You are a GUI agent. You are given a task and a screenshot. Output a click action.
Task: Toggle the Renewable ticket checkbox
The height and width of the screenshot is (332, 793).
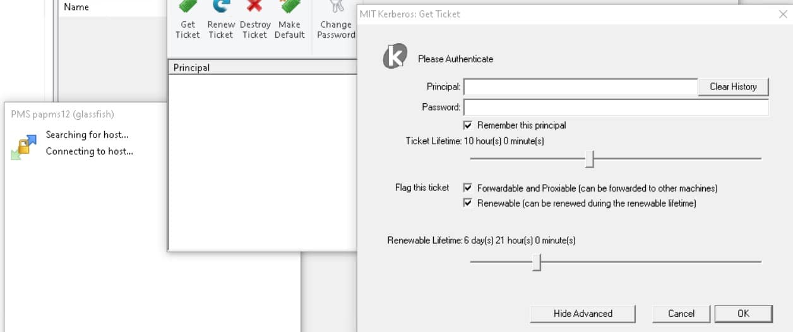(468, 203)
